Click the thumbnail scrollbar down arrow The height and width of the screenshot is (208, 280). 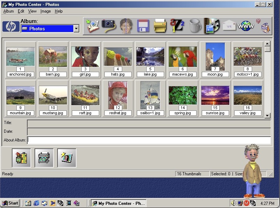[267, 115]
